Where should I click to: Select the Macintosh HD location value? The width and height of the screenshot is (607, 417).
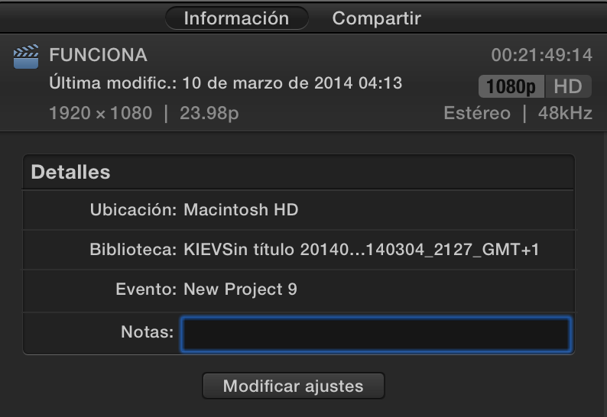[241, 209]
